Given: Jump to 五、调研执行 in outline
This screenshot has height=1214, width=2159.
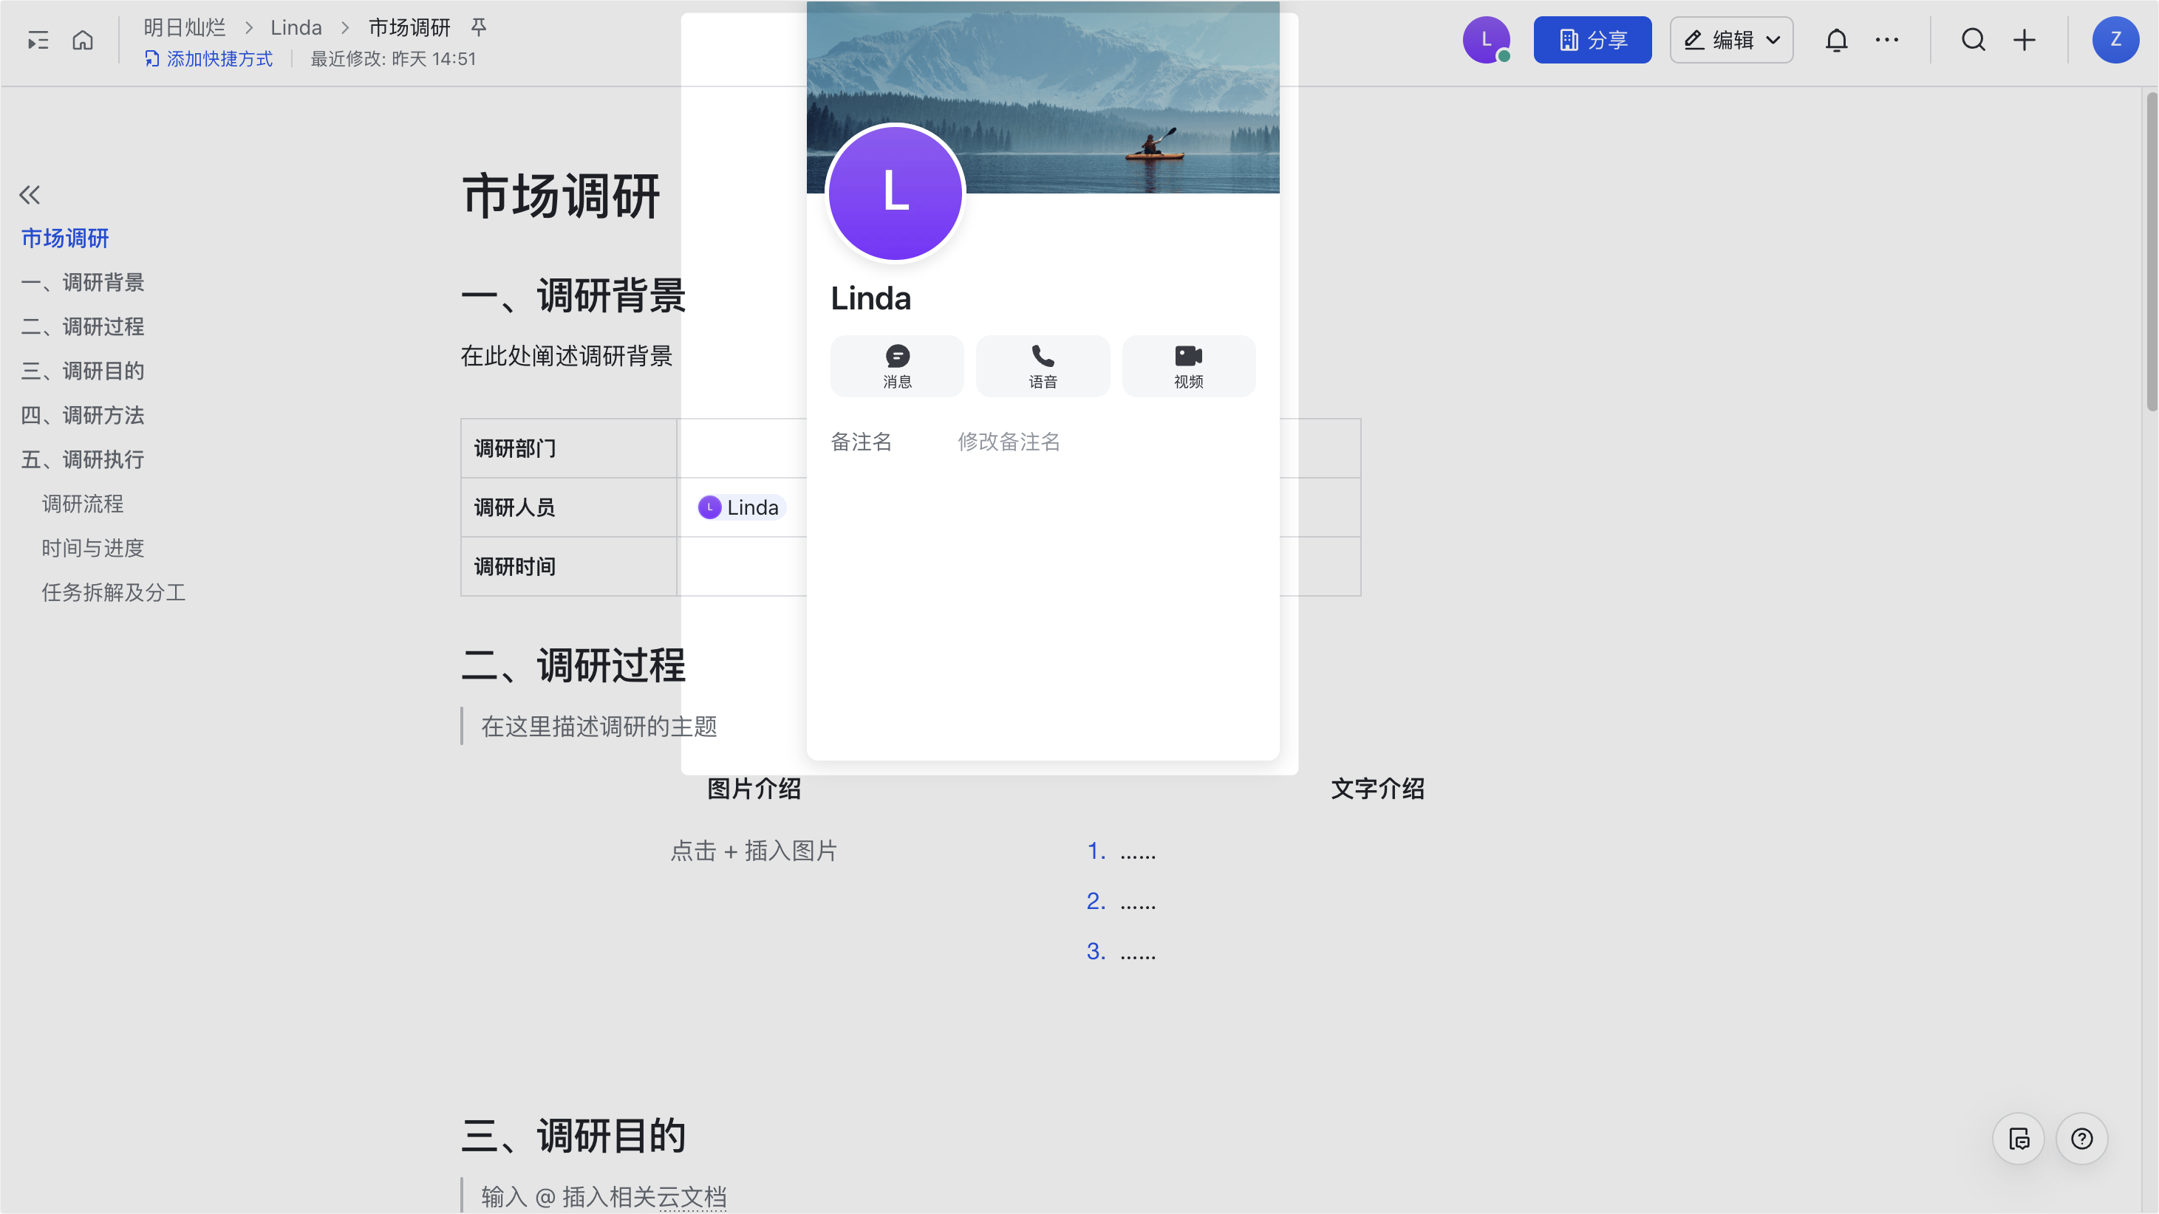Looking at the screenshot, I should [83, 460].
